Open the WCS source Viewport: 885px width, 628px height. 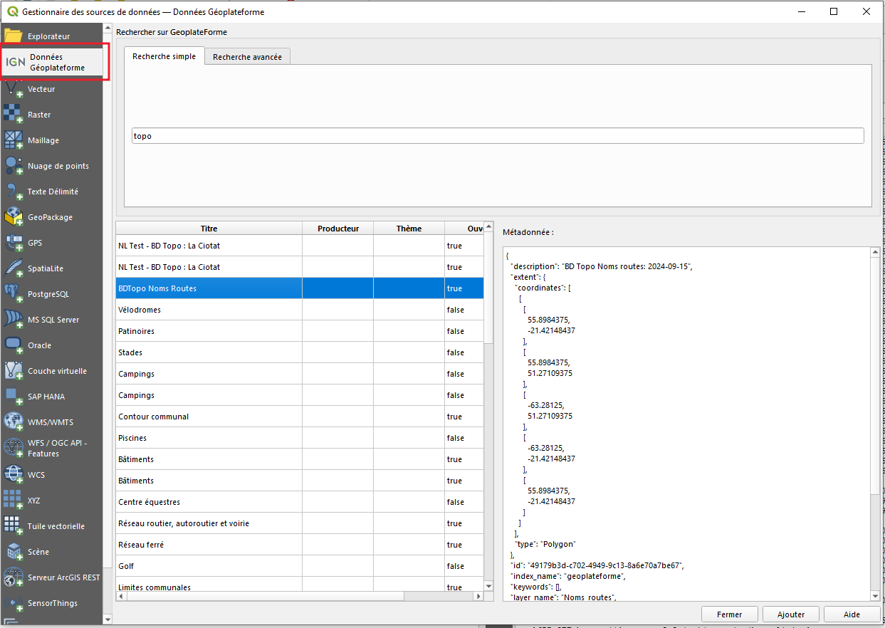tap(51, 475)
